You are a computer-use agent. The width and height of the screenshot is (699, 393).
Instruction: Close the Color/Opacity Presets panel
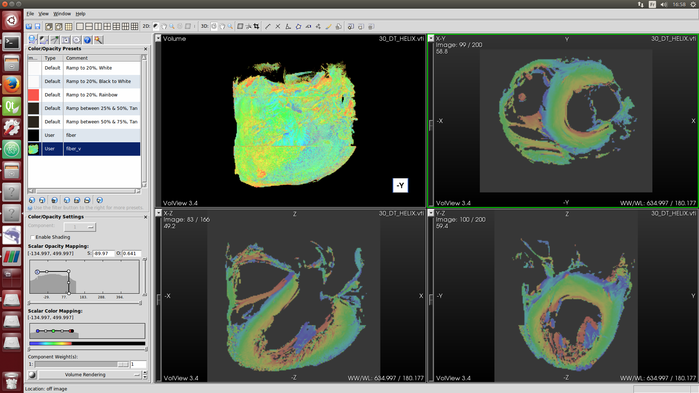pyautogui.click(x=146, y=49)
